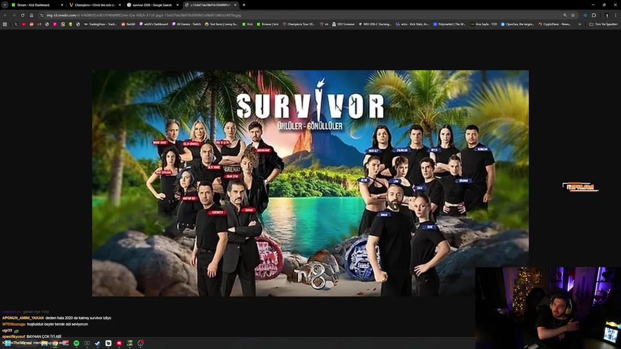Open the NVIDIA app in taskbar
The height and width of the screenshot is (349, 621).
tap(130, 343)
